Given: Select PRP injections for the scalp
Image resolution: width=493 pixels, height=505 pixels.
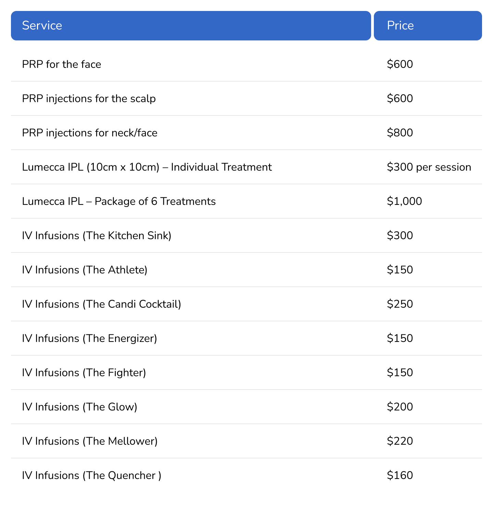Looking at the screenshot, I should pos(246,99).
